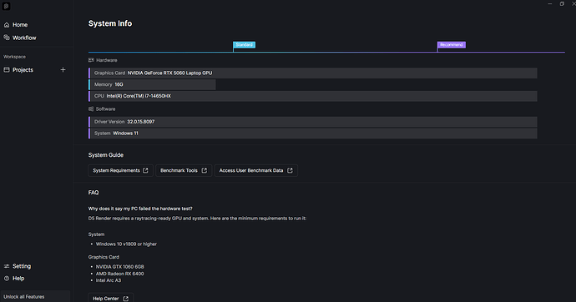This screenshot has width=576, height=302.
Task: Click the external link icon on Benchmark Tools
Action: tap(205, 170)
